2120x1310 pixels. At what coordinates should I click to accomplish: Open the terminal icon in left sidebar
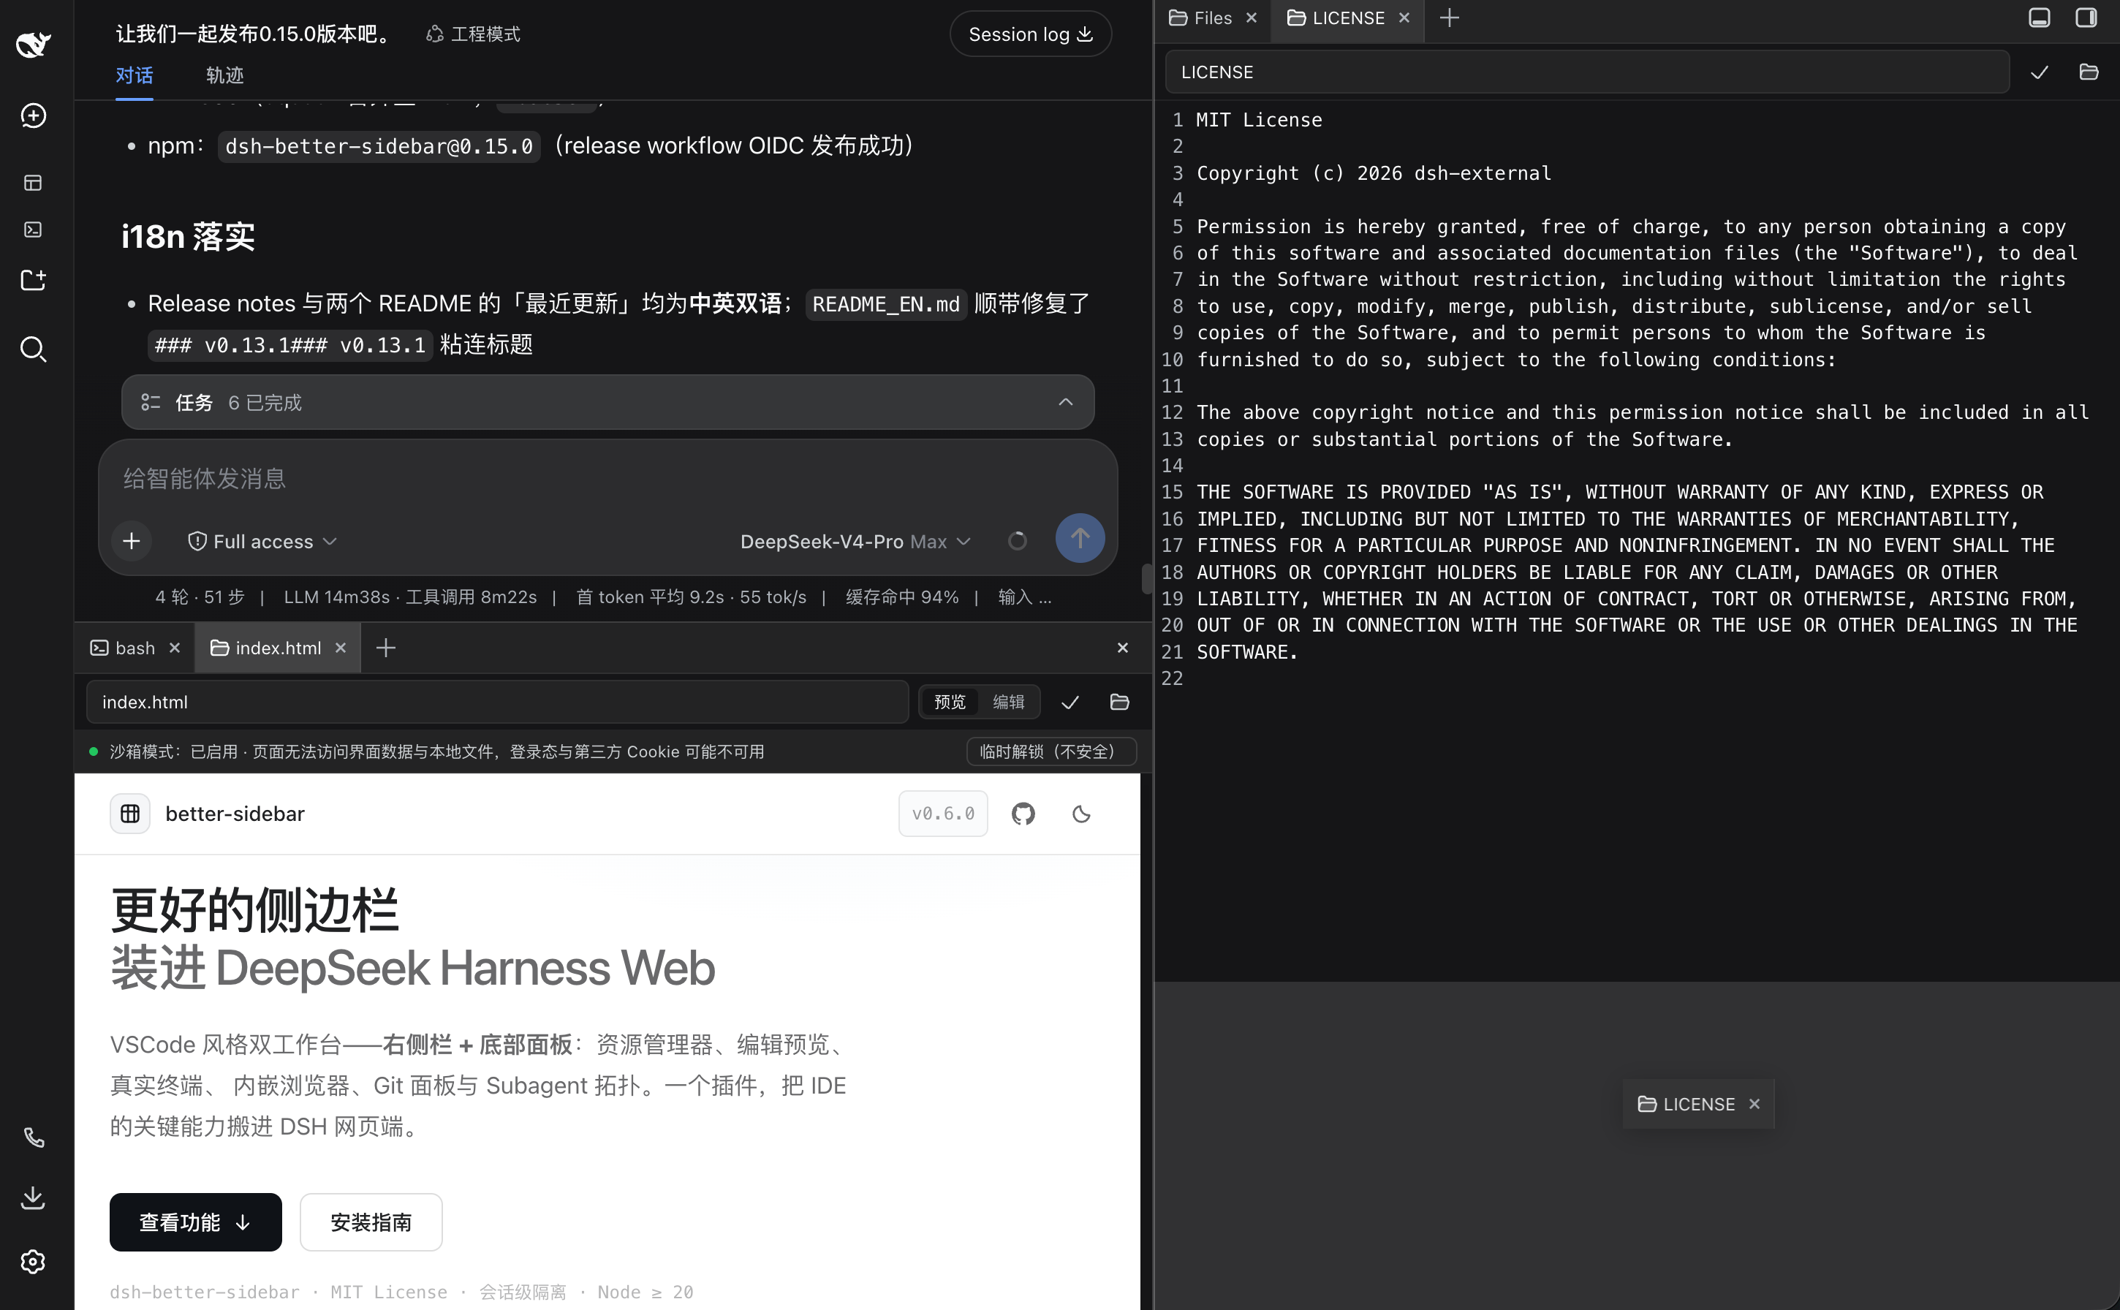(x=33, y=230)
